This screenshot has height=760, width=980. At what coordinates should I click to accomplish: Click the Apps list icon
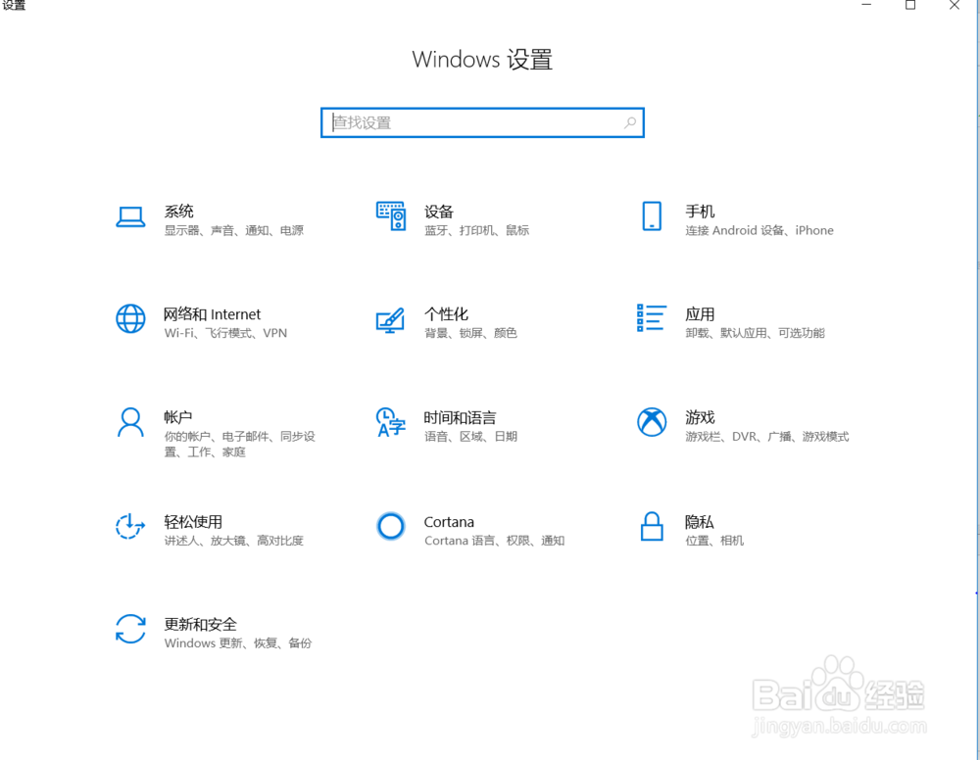652,318
